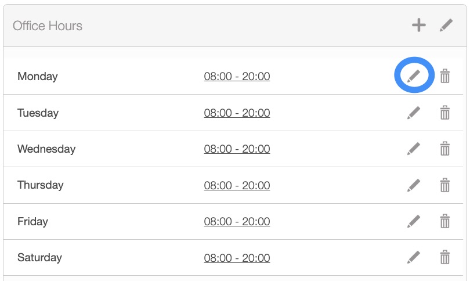The height and width of the screenshot is (281, 470).
Task: Delete Friday hours with the trash icon
Action: coord(445,221)
